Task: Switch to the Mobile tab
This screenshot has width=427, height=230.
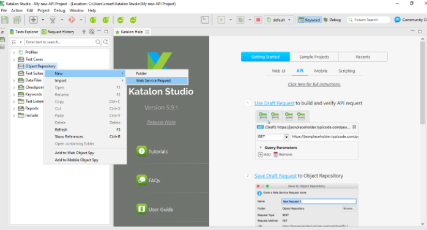Action: point(321,71)
